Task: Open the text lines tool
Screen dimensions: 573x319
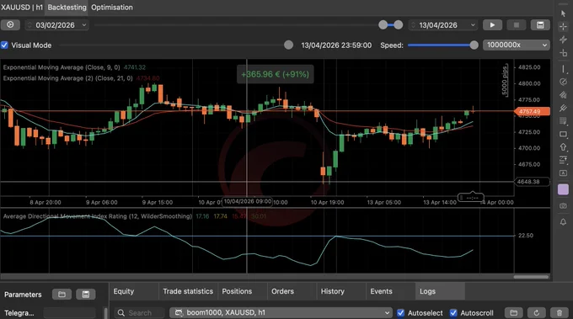Action: [563, 160]
